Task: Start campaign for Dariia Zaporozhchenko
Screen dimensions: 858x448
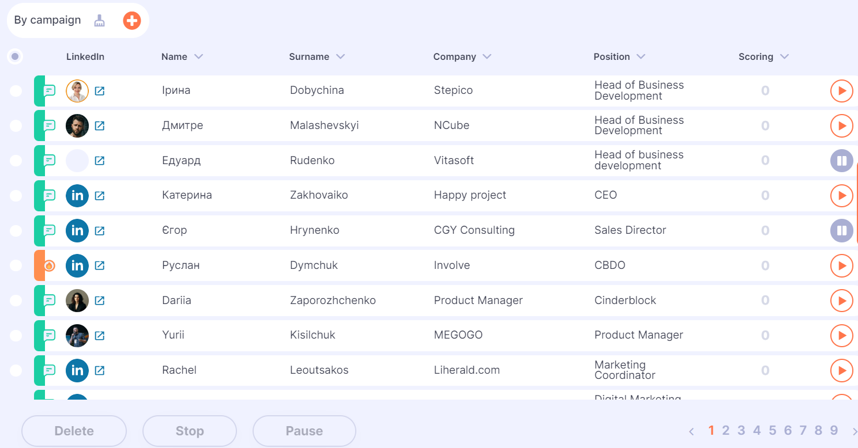Action: [x=842, y=300]
